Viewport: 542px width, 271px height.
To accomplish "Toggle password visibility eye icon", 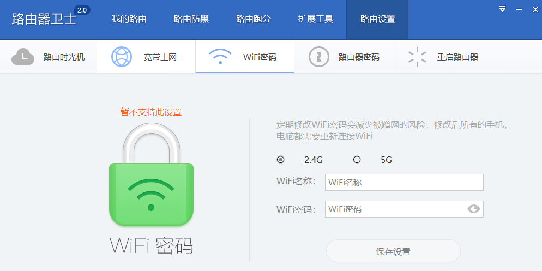I will point(473,209).
